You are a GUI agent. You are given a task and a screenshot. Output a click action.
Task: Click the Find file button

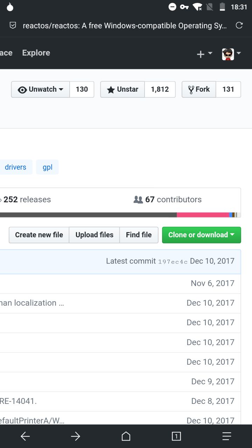pyautogui.click(x=139, y=235)
